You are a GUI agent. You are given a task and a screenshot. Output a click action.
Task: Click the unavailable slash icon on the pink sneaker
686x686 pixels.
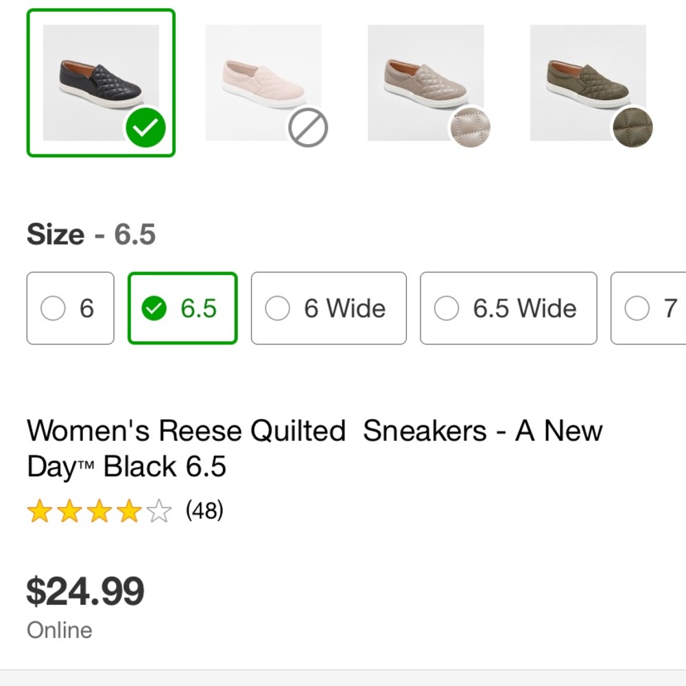tap(308, 128)
